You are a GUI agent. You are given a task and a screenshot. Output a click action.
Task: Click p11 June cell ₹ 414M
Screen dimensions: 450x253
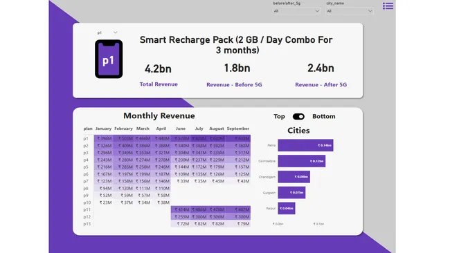181,209
